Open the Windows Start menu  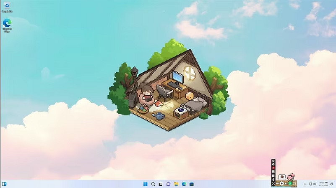(x=145, y=184)
